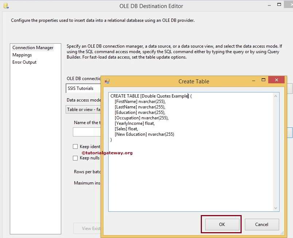
Task: Open the Data access mode dropdown
Action: (x=85, y=110)
